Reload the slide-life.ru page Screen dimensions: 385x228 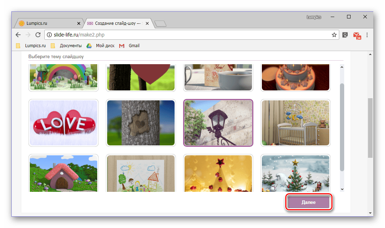38,35
